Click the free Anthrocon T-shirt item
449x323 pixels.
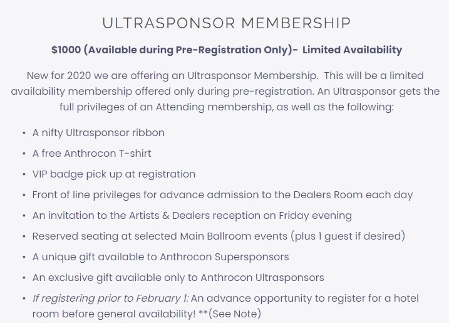[91, 154]
